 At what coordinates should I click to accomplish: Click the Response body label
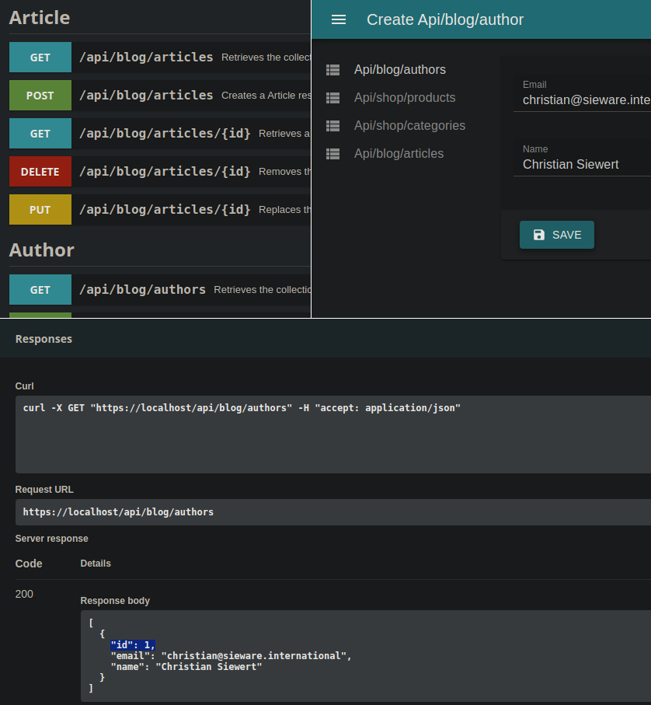pos(115,601)
